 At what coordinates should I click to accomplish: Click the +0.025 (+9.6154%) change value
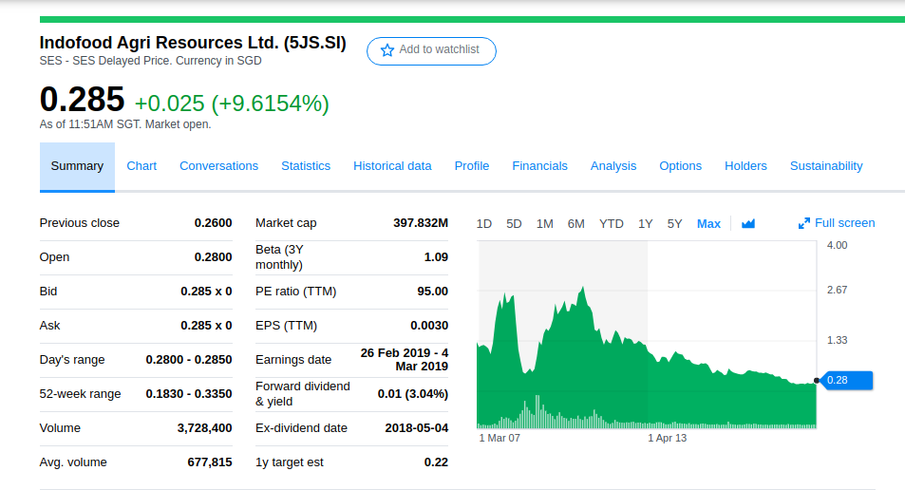pos(232,104)
